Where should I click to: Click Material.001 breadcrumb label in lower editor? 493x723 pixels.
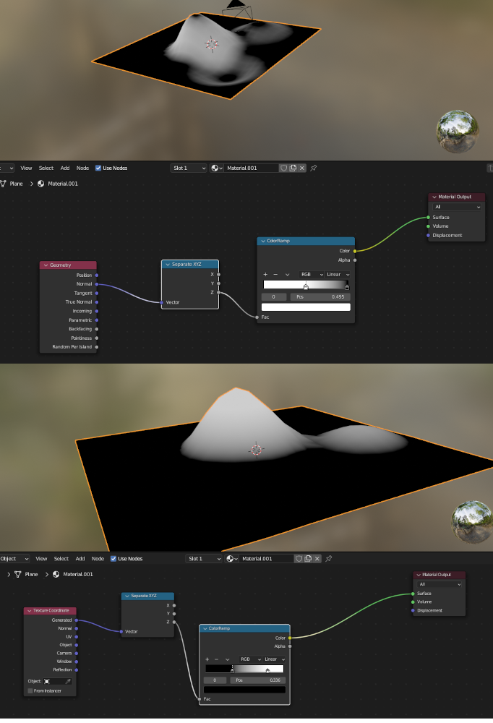[x=78, y=574]
